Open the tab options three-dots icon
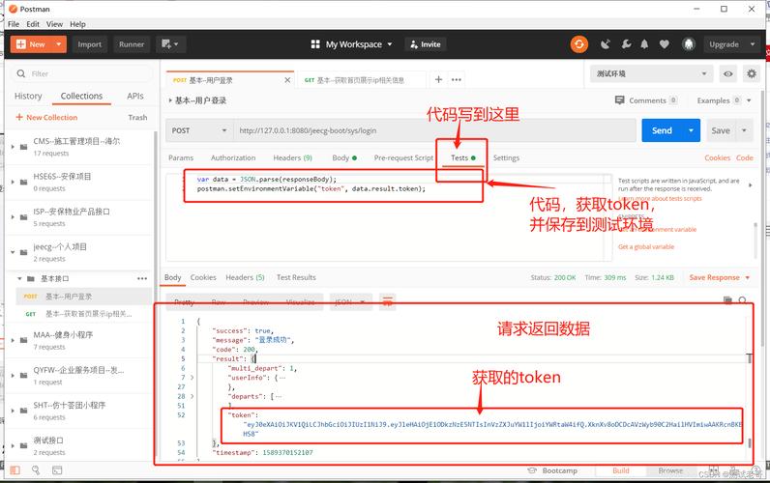 pyautogui.click(x=457, y=79)
